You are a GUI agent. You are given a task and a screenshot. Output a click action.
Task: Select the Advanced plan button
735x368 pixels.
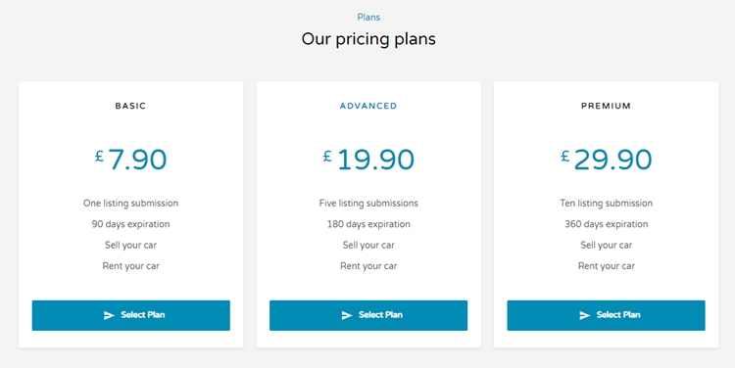coord(368,315)
